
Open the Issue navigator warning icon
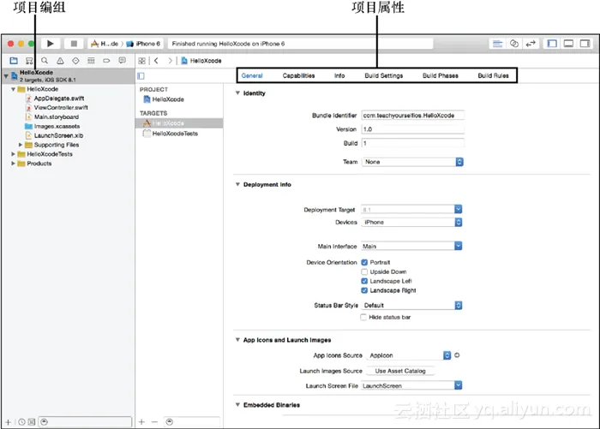(x=60, y=61)
